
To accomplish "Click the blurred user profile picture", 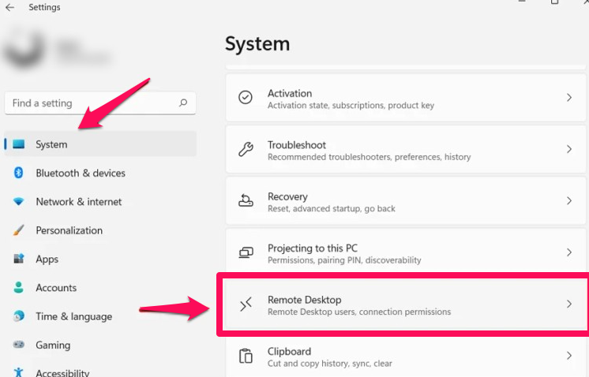I will [x=24, y=49].
